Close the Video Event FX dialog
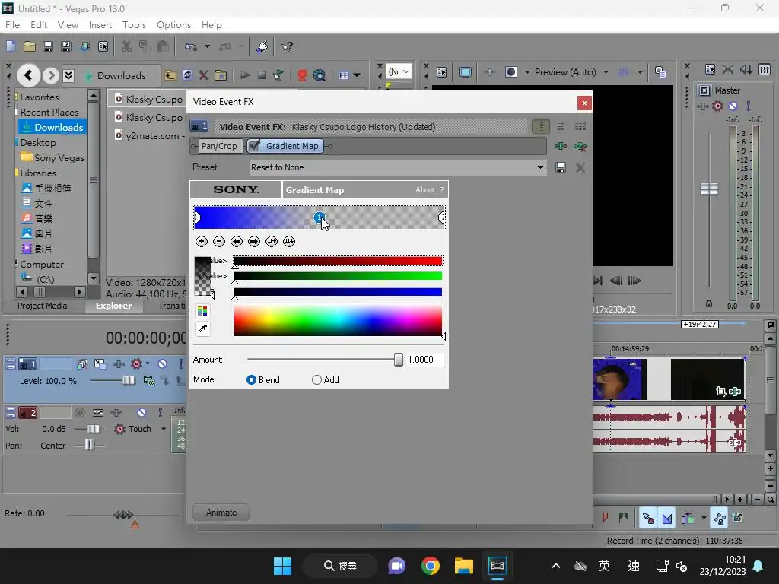Image resolution: width=779 pixels, height=584 pixels. pyautogui.click(x=584, y=103)
